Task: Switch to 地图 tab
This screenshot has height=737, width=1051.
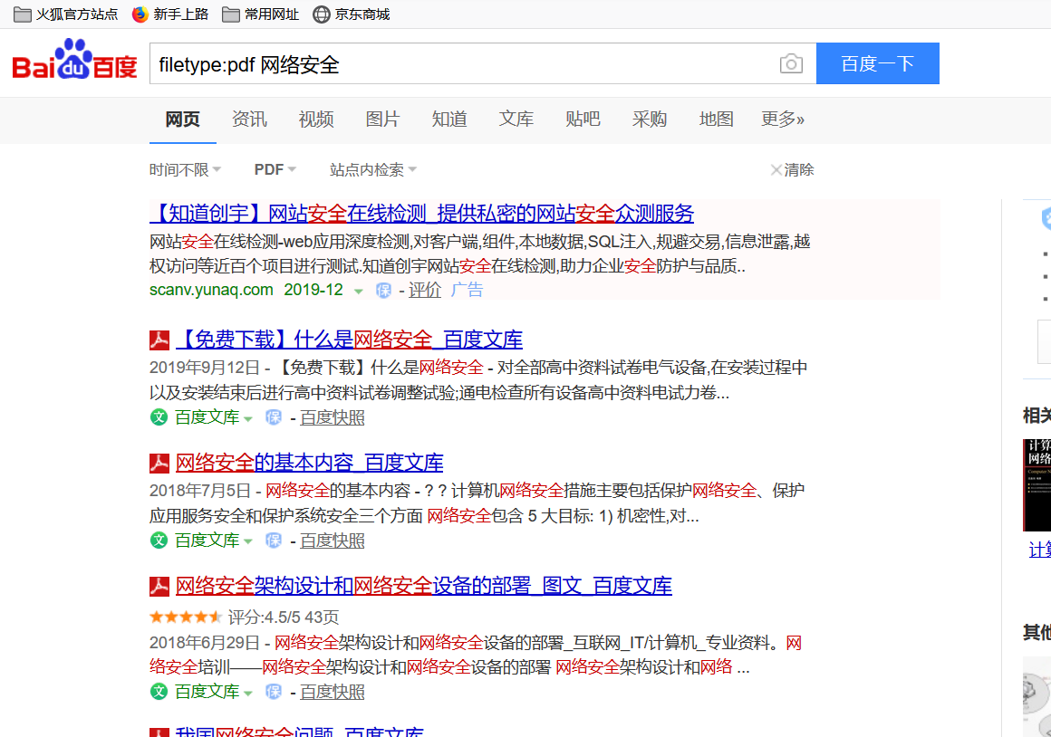Action: 716,120
